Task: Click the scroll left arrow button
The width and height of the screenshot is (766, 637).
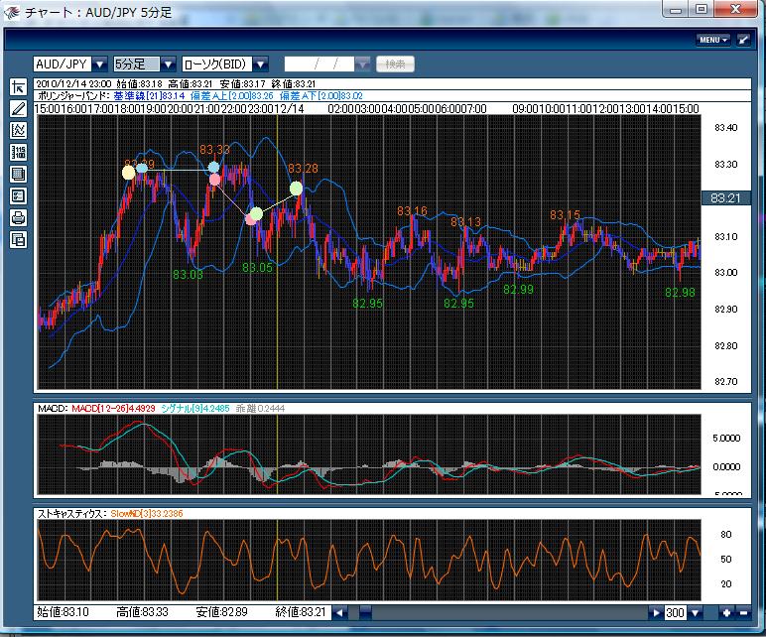Action: (x=340, y=612)
